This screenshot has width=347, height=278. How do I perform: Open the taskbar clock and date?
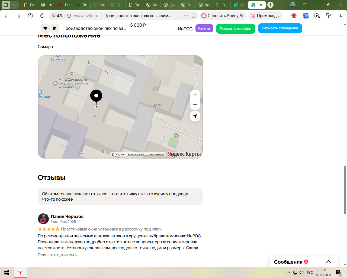click(323, 273)
